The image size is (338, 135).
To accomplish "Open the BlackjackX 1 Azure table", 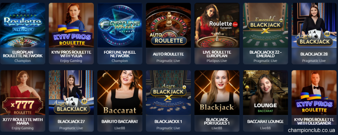I will click(x=168, y=93).
